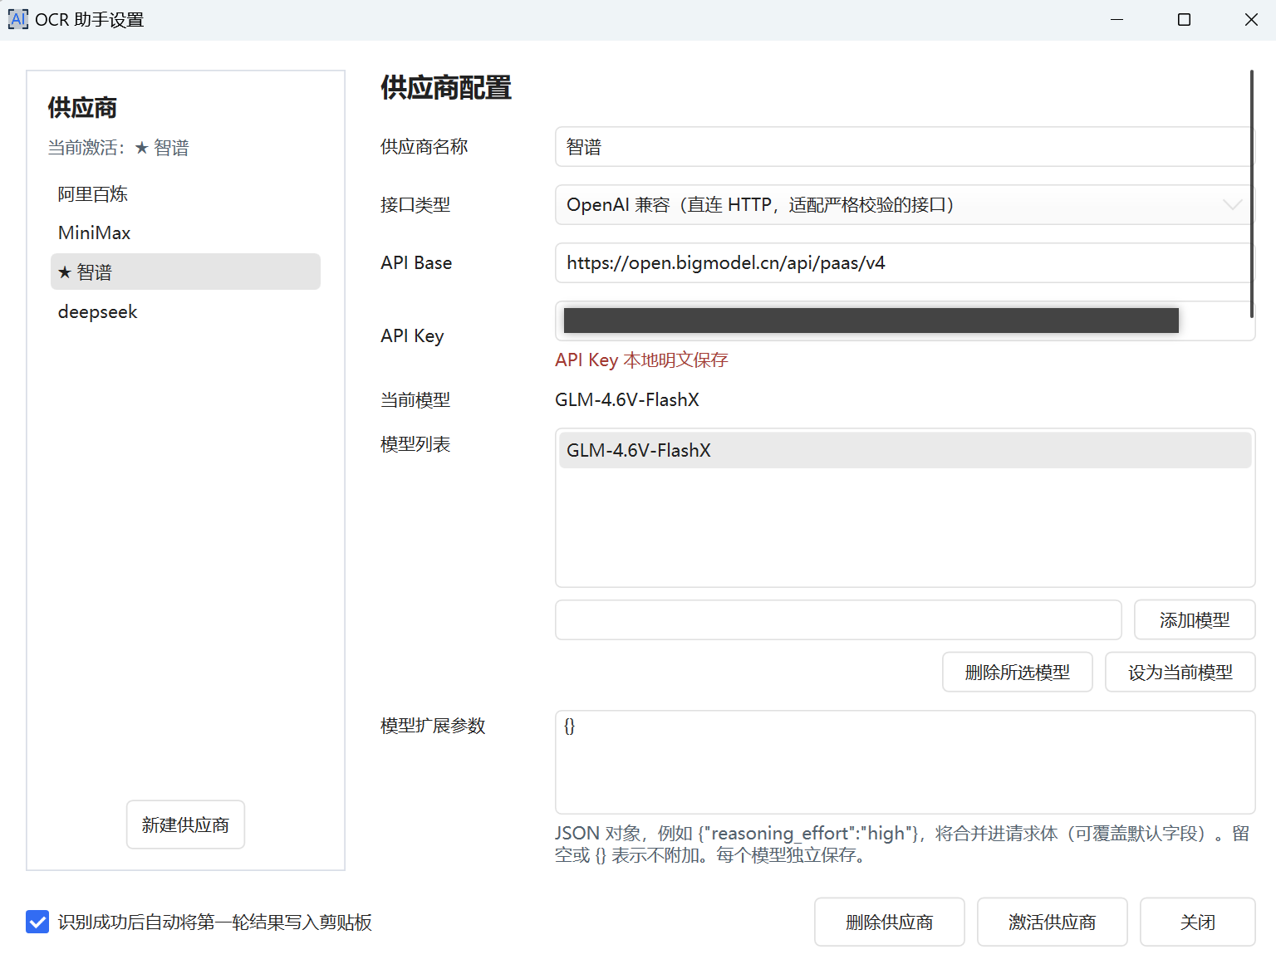Click the 设为当前模型 button

pyautogui.click(x=1180, y=672)
